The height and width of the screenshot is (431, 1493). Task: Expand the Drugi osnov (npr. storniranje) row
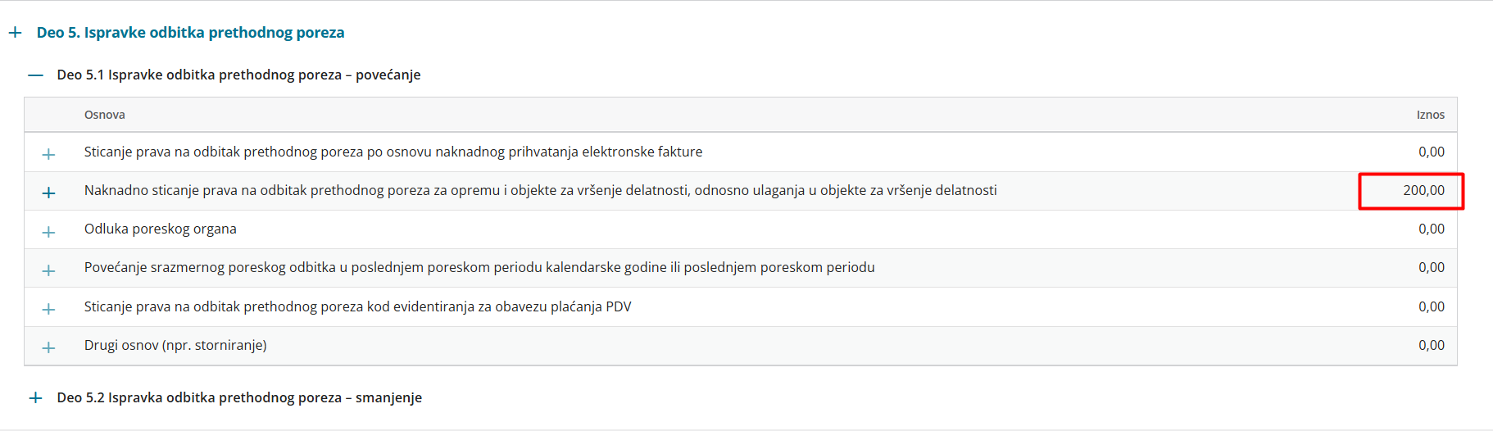(48, 347)
